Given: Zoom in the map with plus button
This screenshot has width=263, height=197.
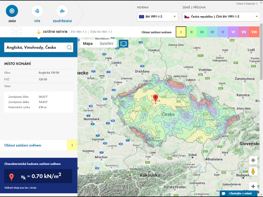Looking at the screenshot, I should click(253, 186).
